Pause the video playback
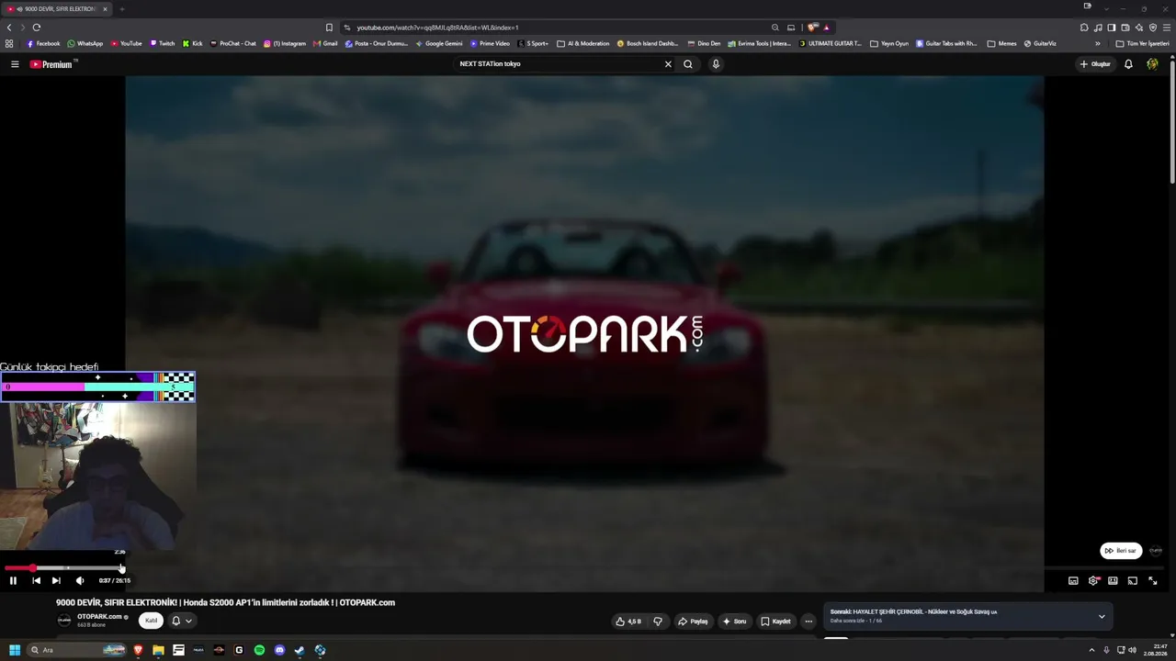1176x661 pixels. [13, 580]
